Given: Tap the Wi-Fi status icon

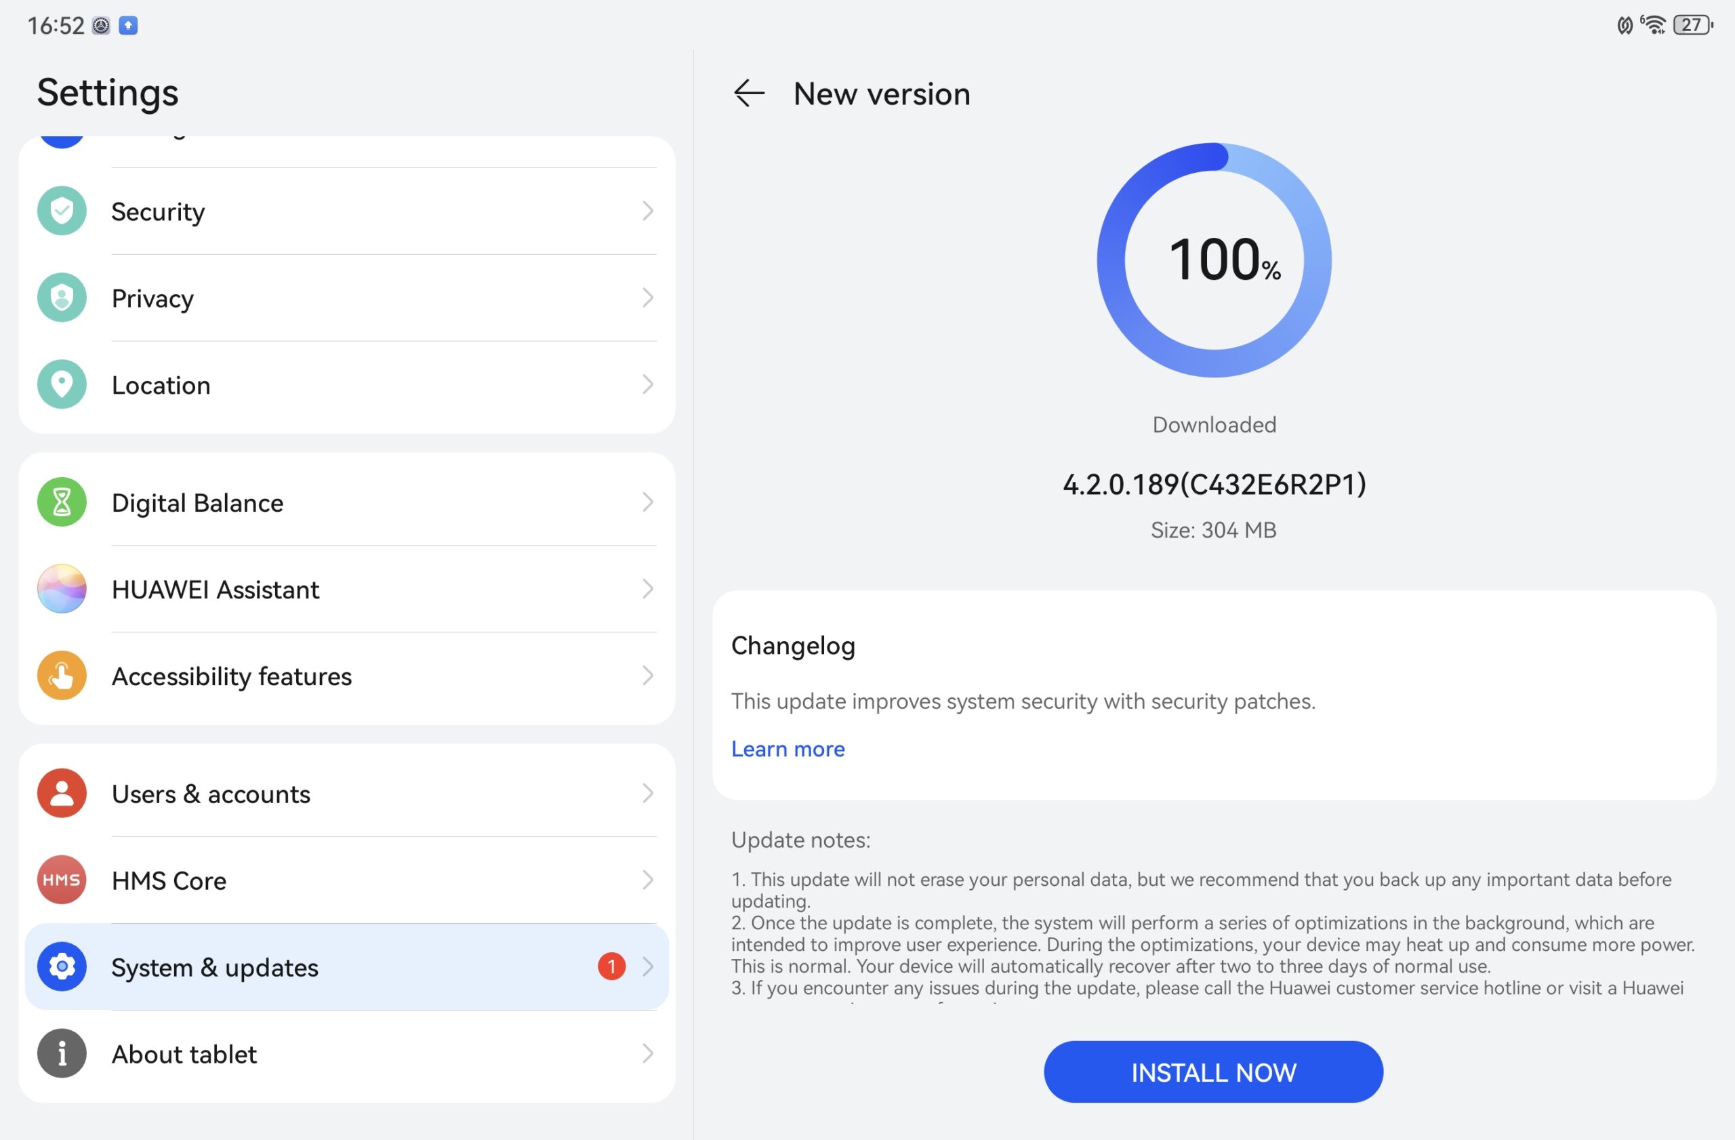Looking at the screenshot, I should click(1654, 25).
